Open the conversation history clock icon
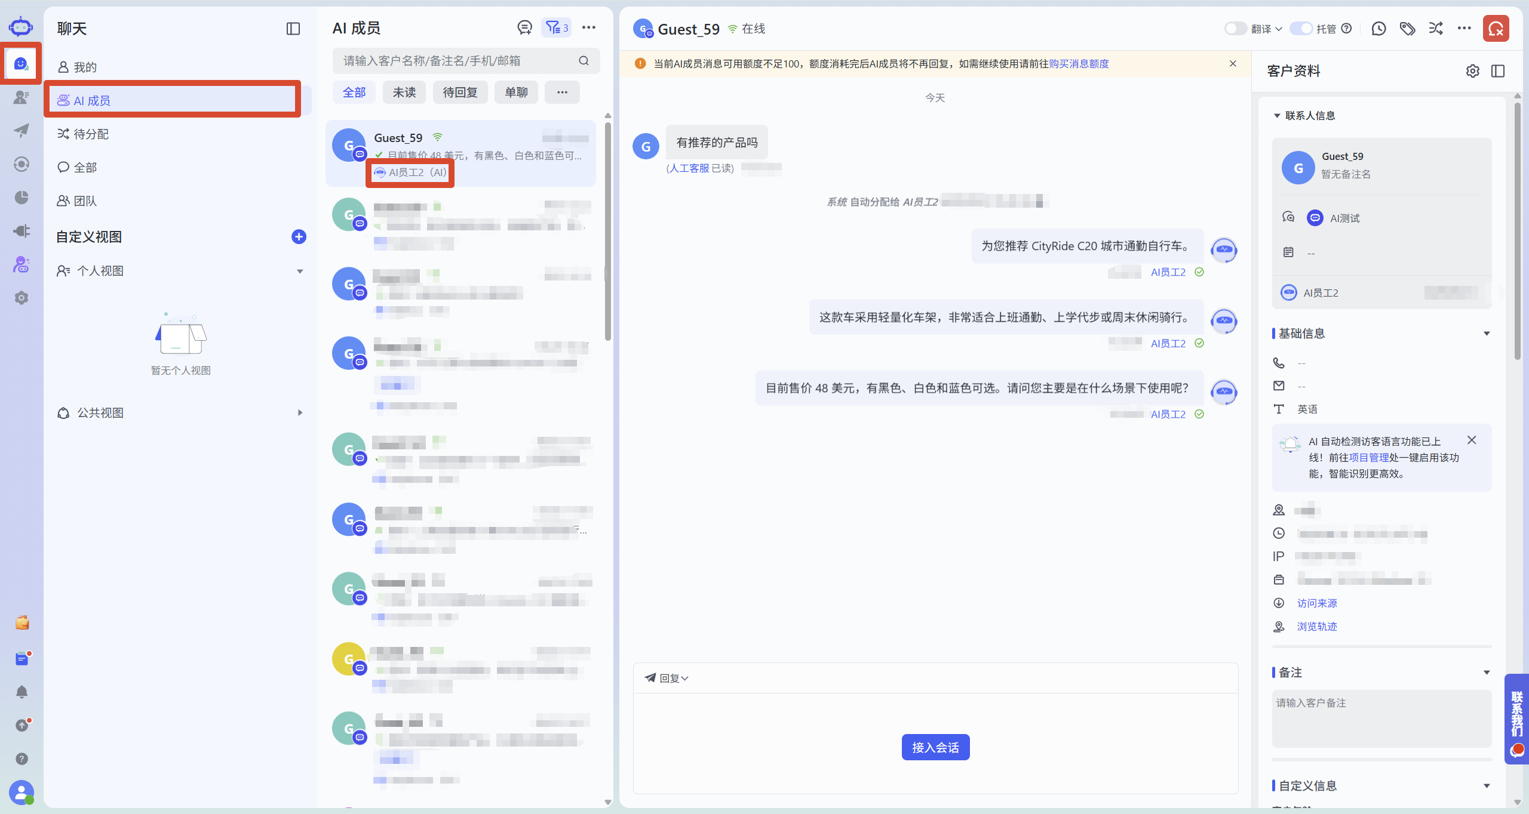This screenshot has width=1529, height=814. (x=1378, y=29)
